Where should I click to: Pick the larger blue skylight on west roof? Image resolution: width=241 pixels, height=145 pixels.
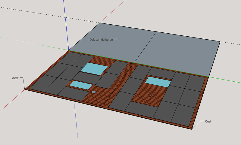(x=94, y=69)
